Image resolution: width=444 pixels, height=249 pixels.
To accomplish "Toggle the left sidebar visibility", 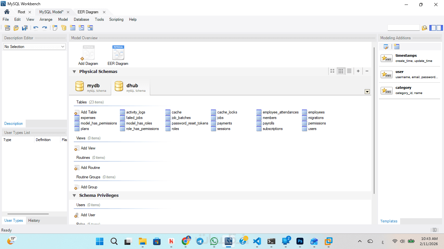I will 433,28.
